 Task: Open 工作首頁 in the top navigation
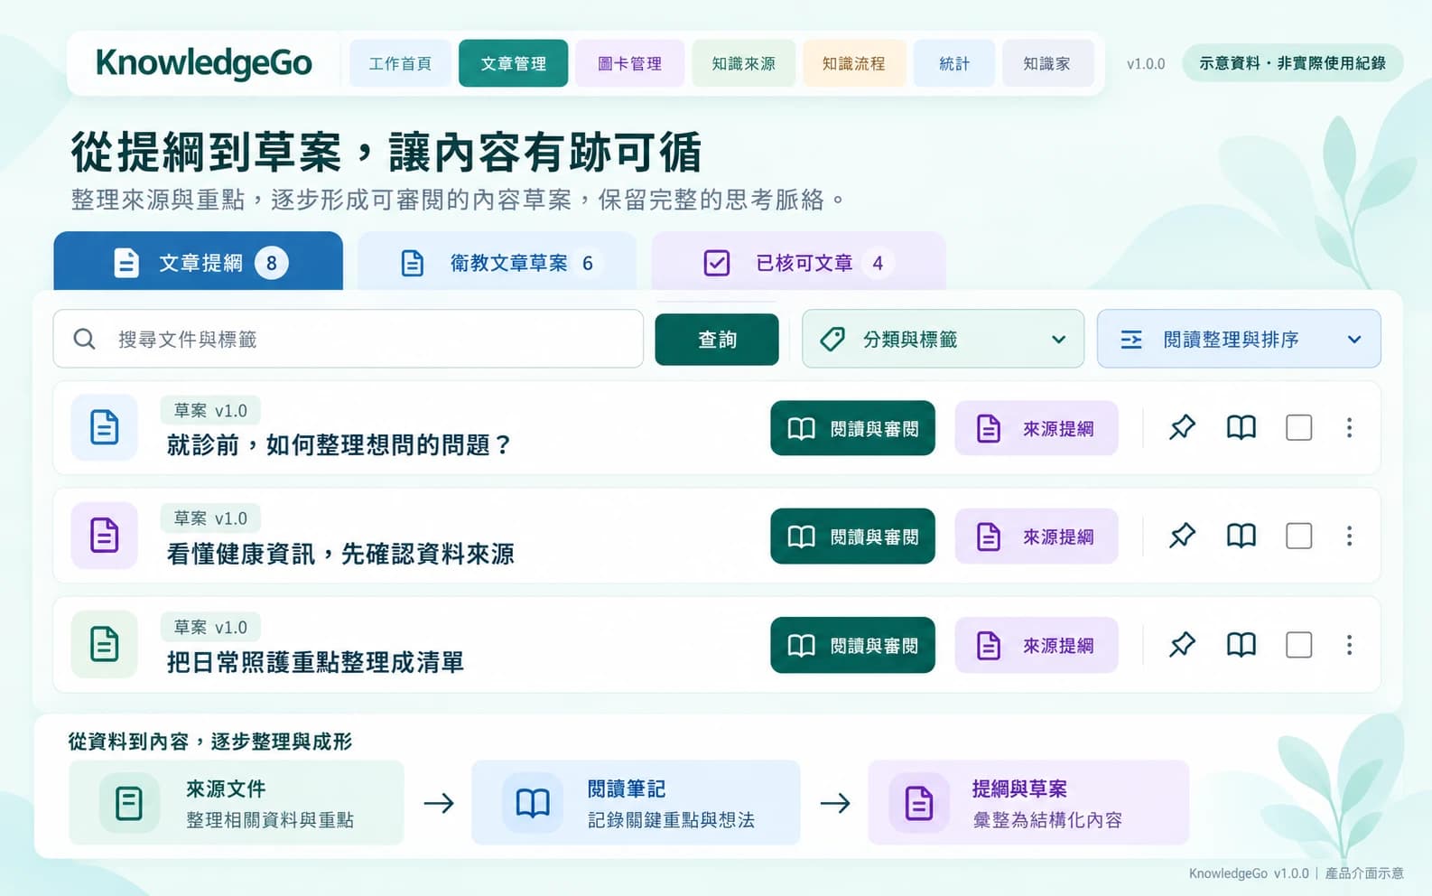click(x=400, y=63)
